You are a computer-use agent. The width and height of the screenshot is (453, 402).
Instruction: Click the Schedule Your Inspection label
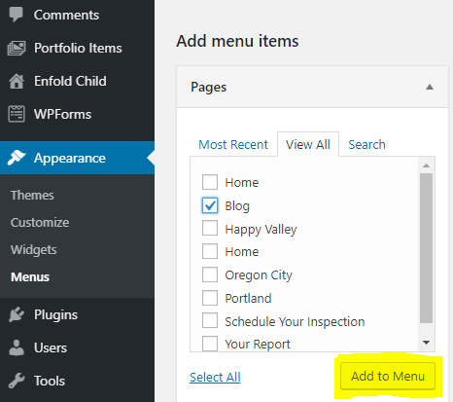[x=295, y=321]
